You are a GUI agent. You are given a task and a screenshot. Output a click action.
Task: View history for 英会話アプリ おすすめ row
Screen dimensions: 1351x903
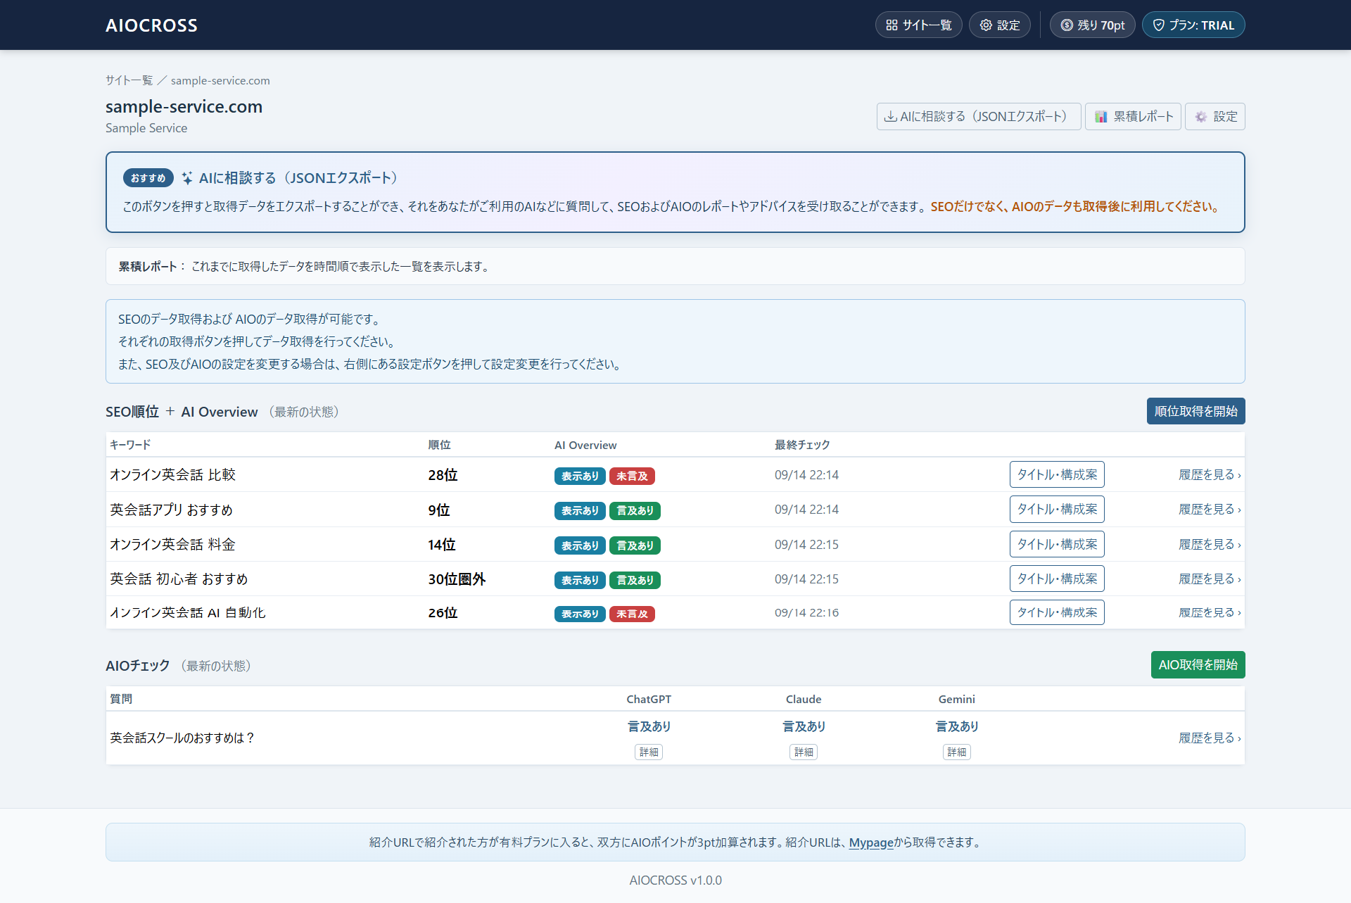[1210, 510]
